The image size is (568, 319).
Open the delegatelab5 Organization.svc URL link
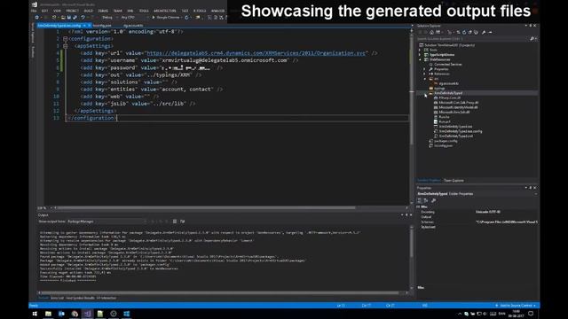click(256, 53)
